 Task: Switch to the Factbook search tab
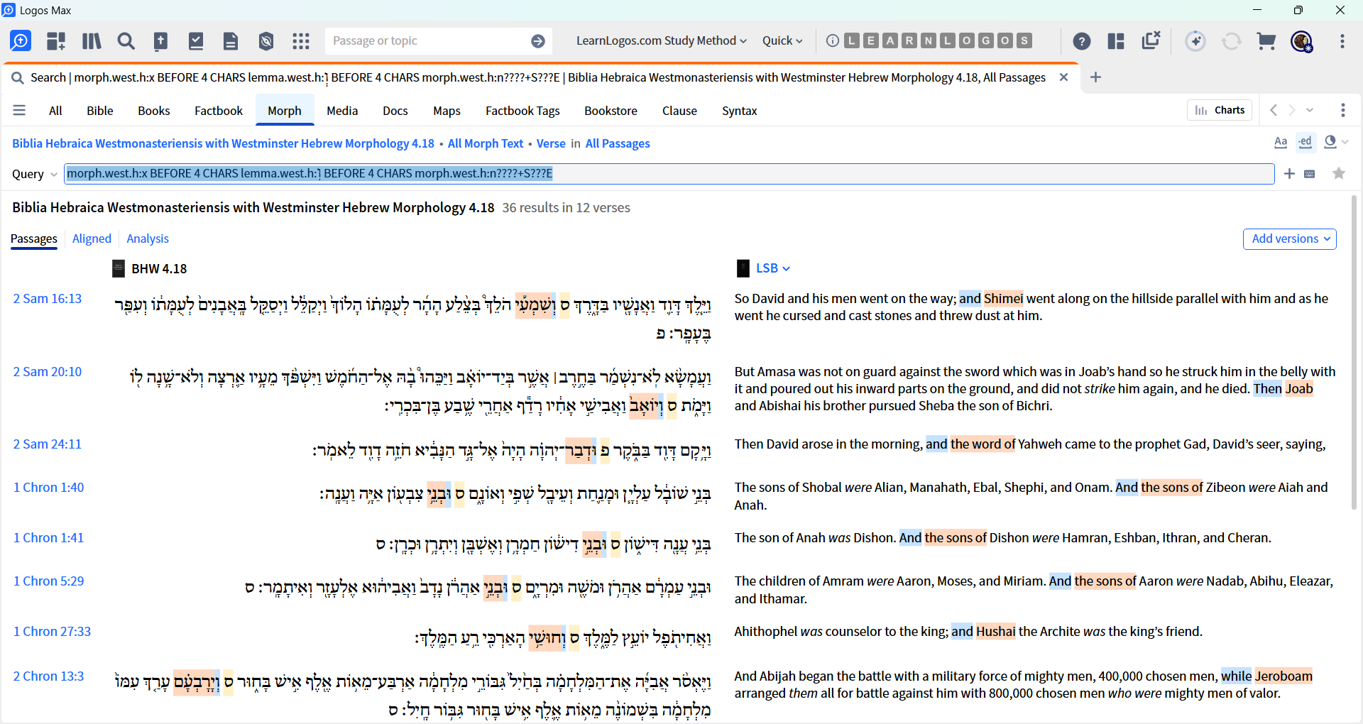pos(219,111)
